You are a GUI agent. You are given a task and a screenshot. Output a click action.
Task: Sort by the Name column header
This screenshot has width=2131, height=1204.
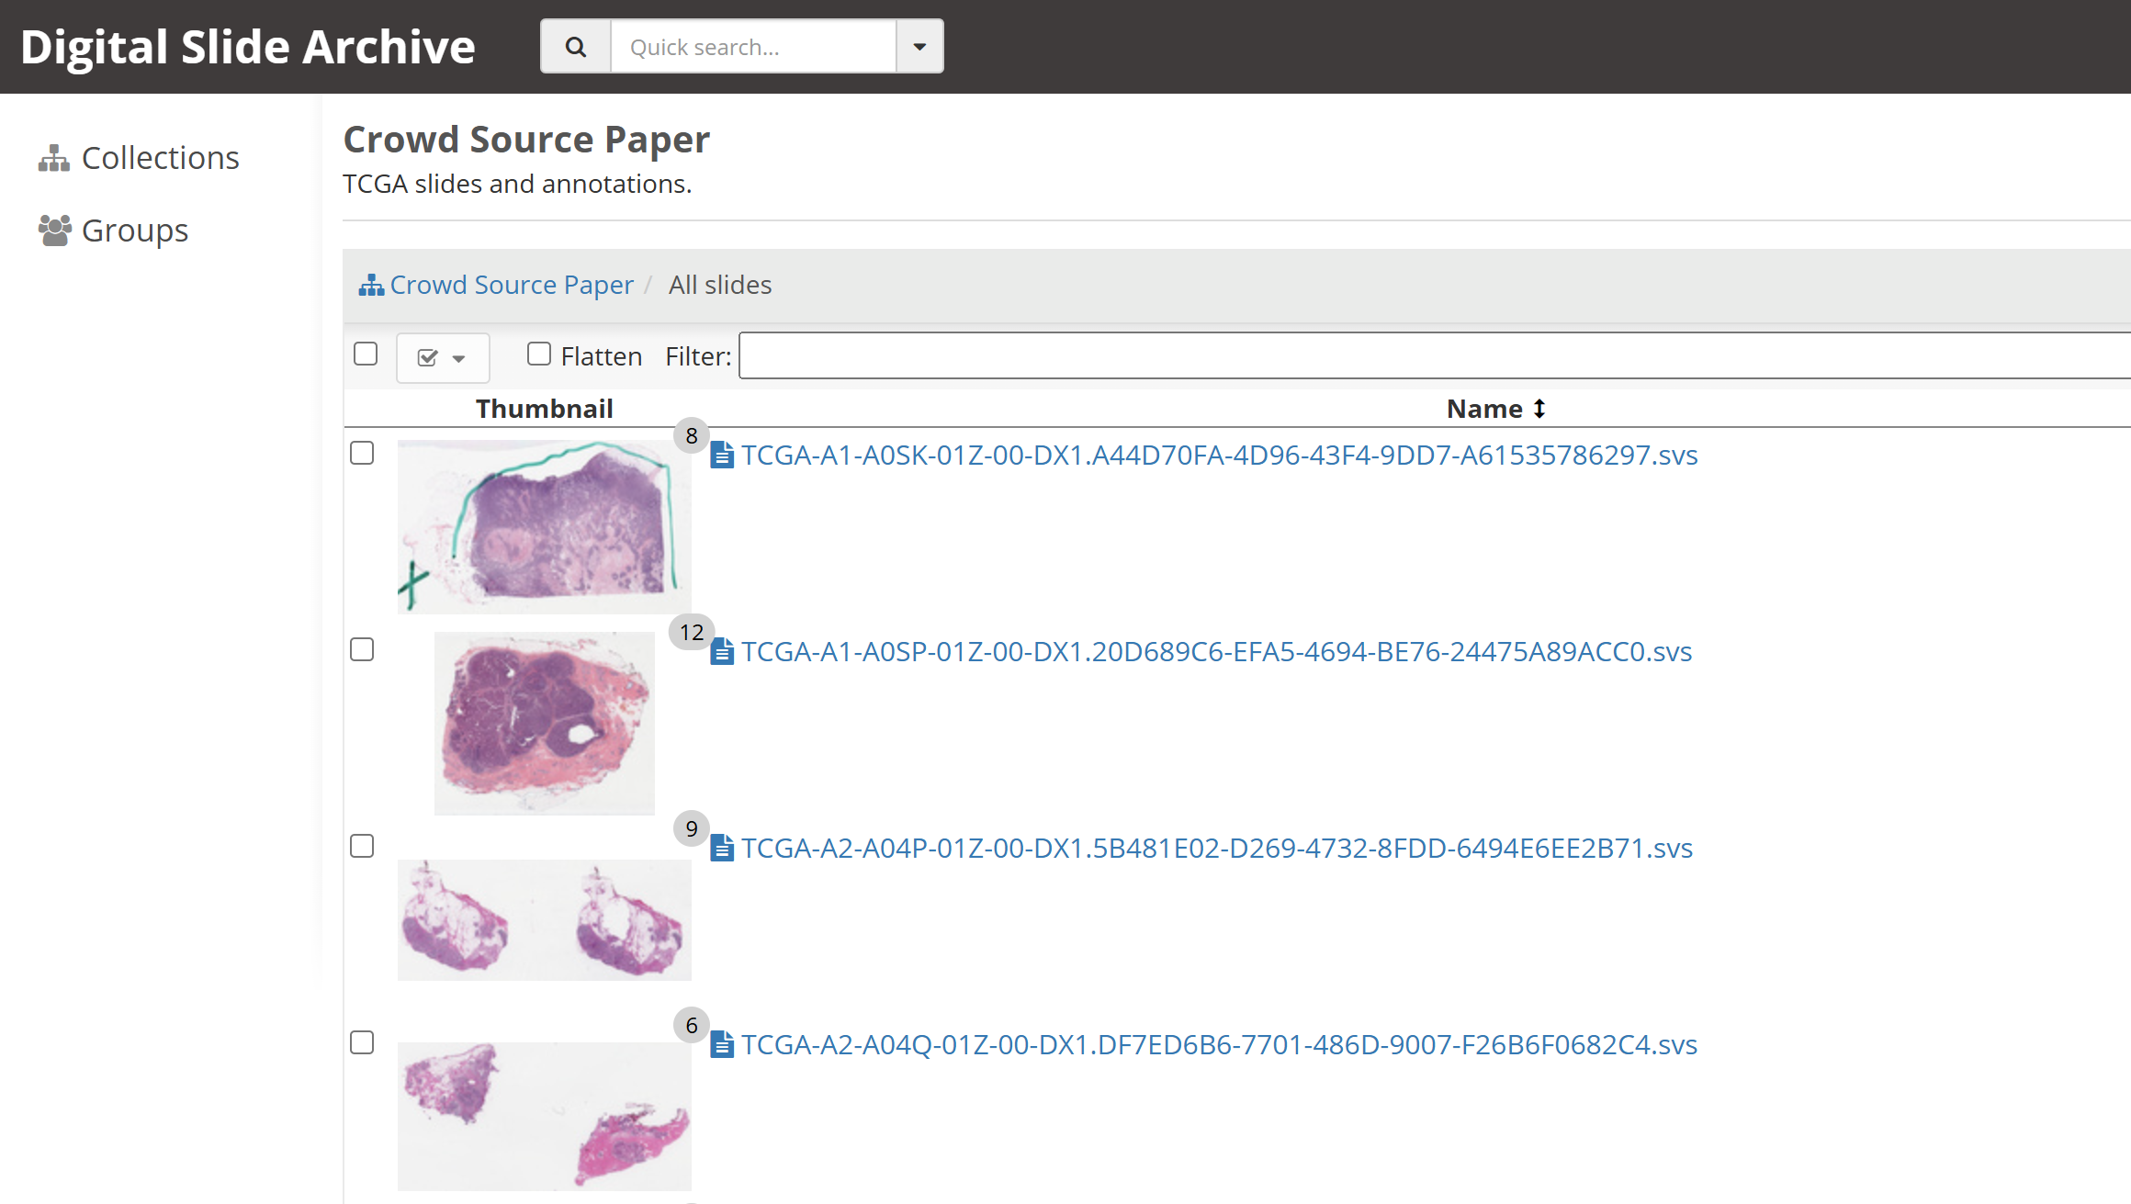pos(1495,409)
